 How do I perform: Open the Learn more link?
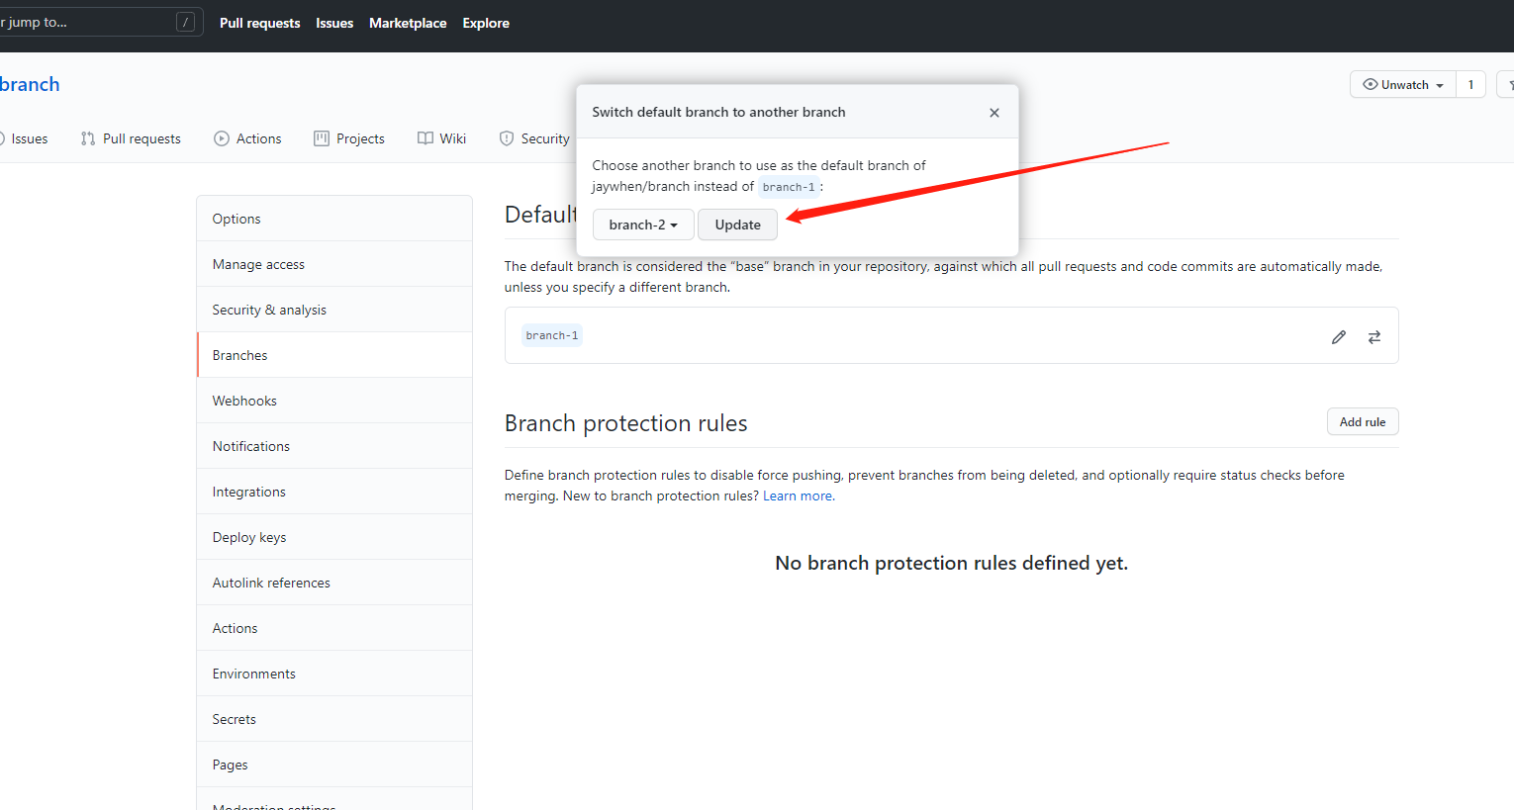point(799,496)
